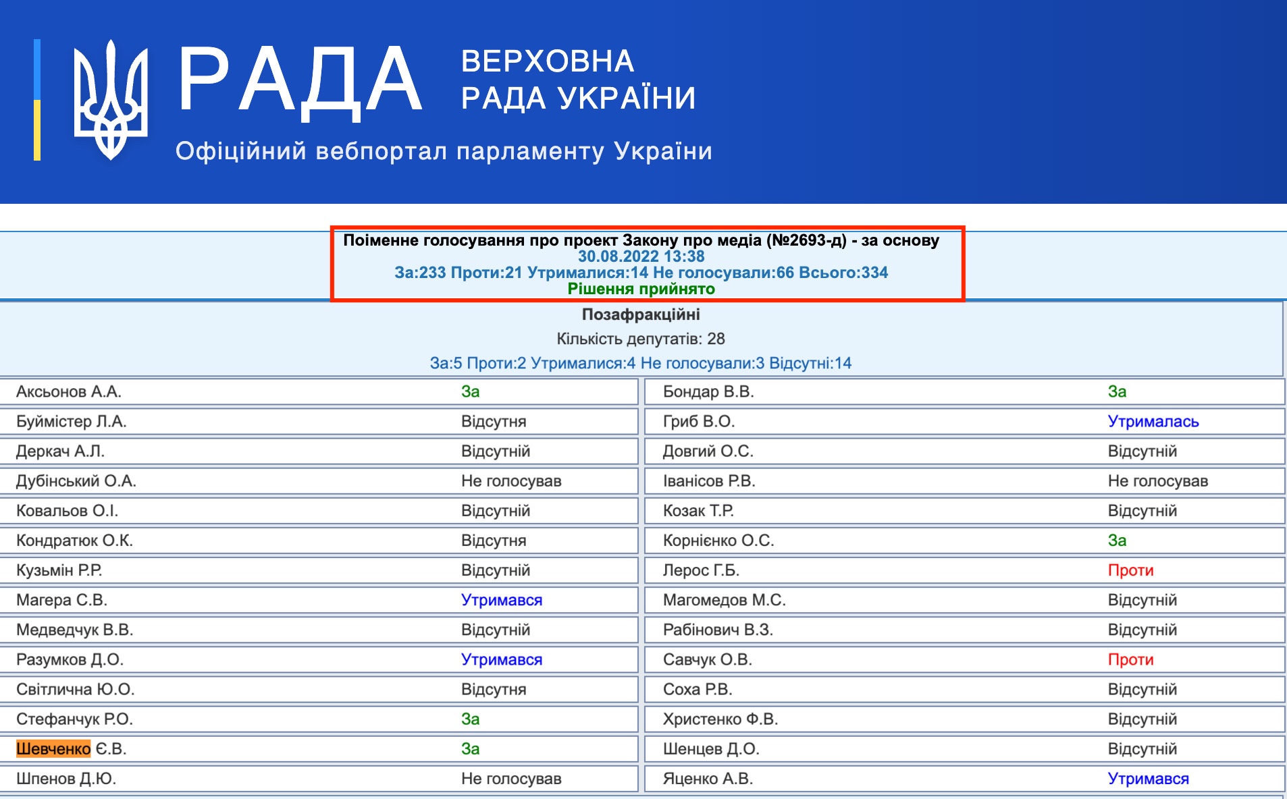Select deputy name Рабінович В.З.
1287x799 pixels.
[718, 629]
